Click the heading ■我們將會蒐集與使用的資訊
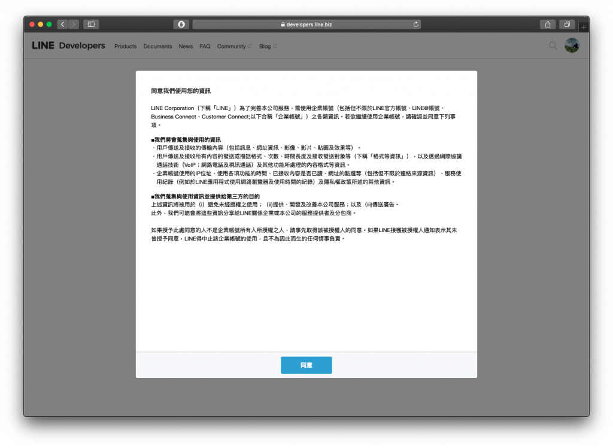This screenshot has height=448, width=613. [186, 139]
